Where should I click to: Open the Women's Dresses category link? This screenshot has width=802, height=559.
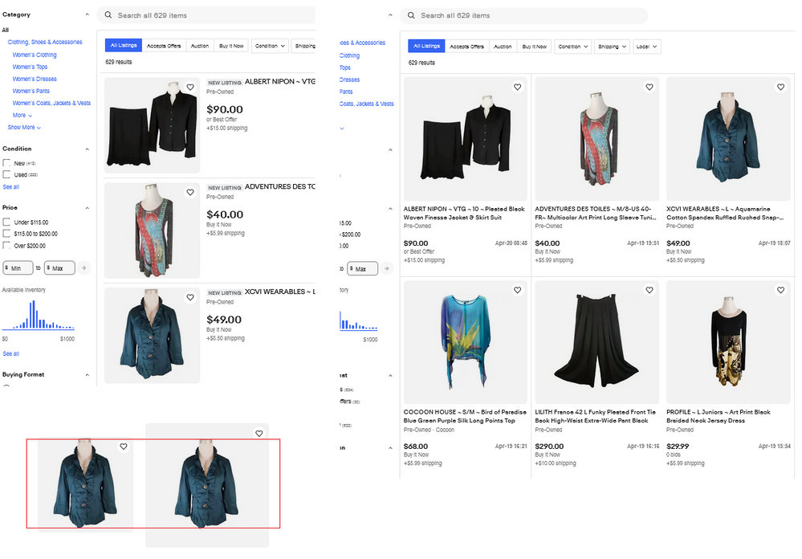click(35, 80)
